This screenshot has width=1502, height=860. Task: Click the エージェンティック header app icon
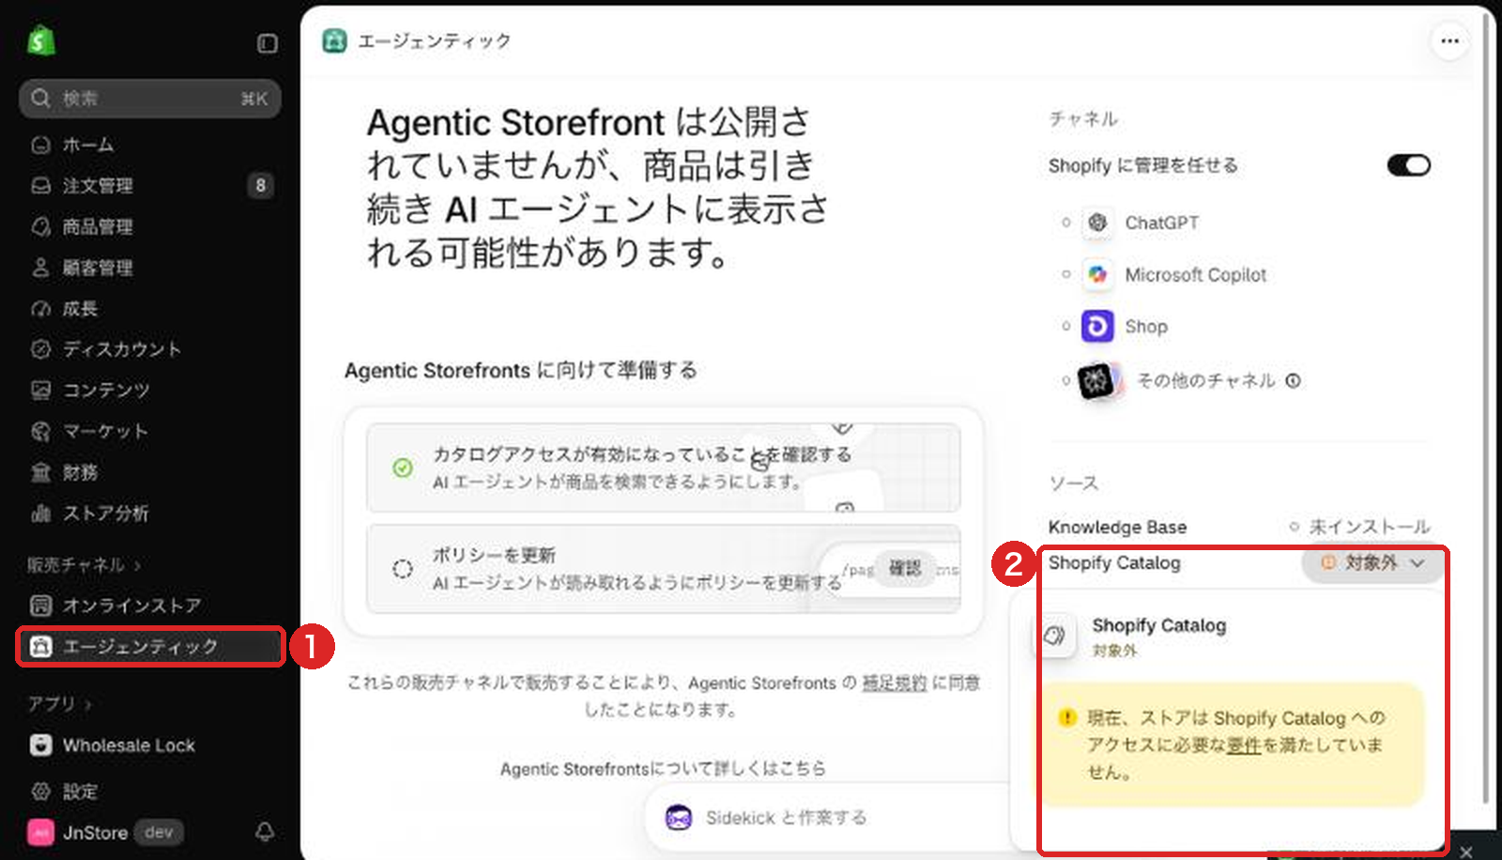click(334, 41)
